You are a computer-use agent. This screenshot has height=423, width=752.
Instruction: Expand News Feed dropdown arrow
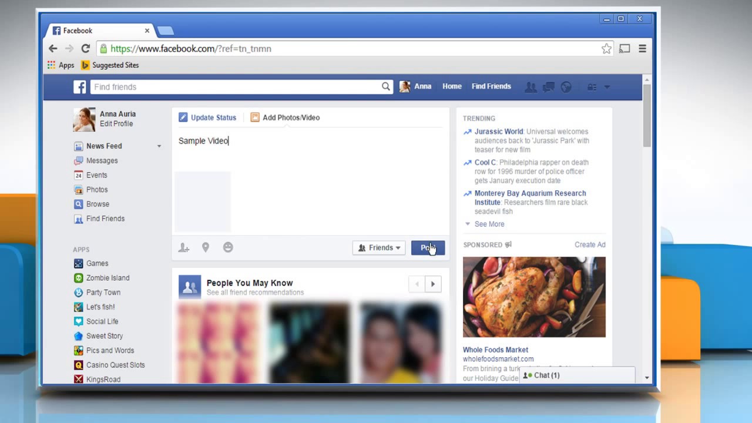tap(159, 146)
